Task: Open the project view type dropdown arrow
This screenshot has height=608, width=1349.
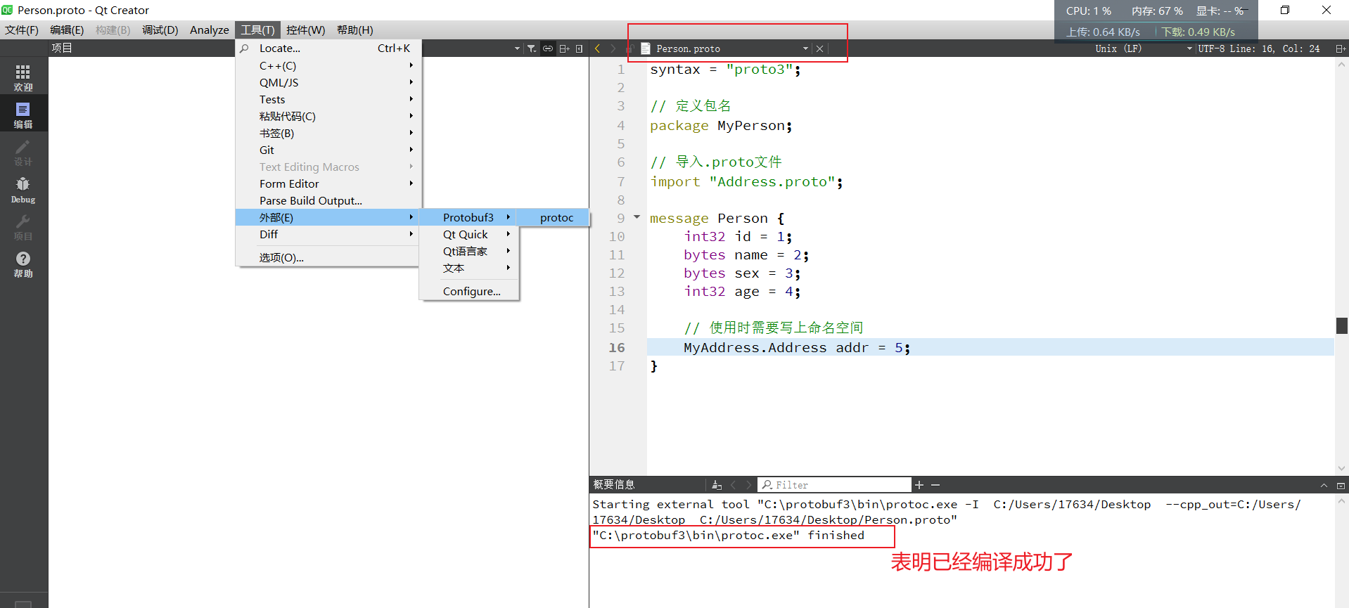Action: pos(518,48)
